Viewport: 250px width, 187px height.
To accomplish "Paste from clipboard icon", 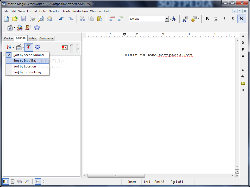I will pos(100,19).
